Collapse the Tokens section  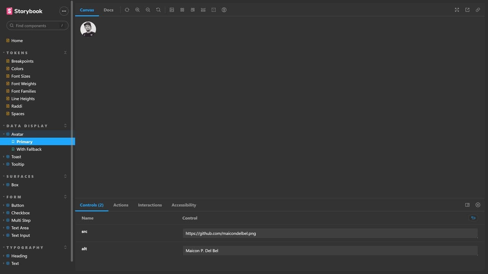point(17,53)
